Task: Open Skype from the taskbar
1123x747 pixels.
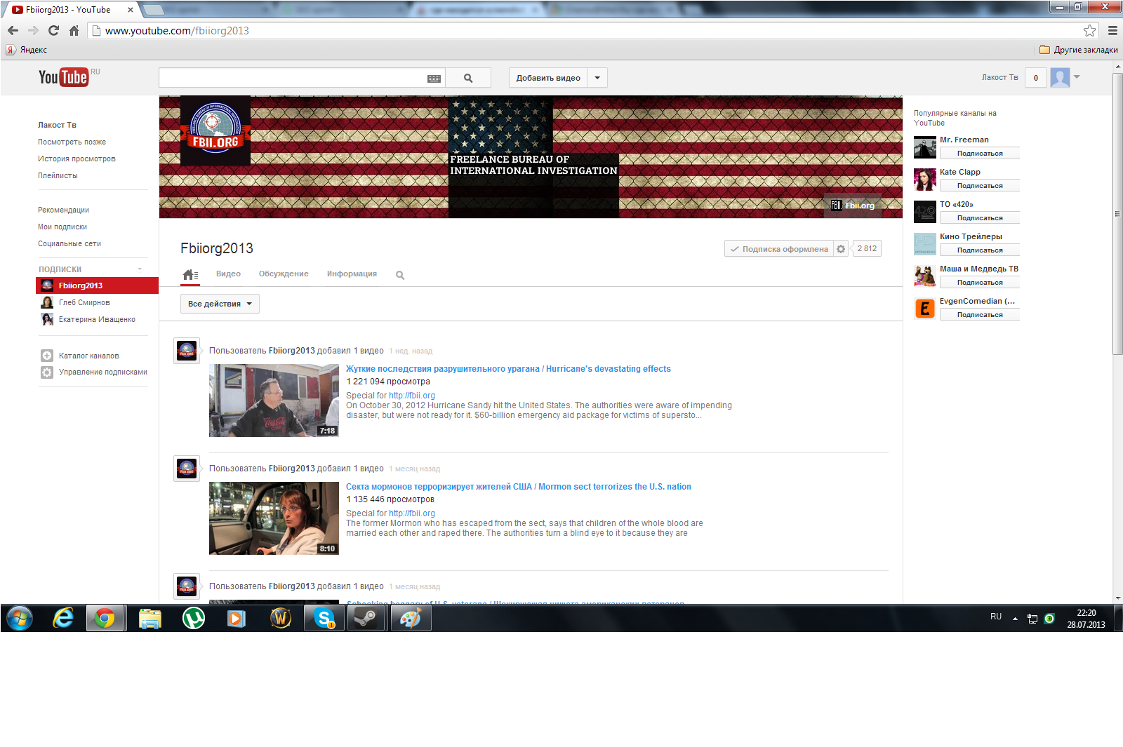Action: click(324, 618)
